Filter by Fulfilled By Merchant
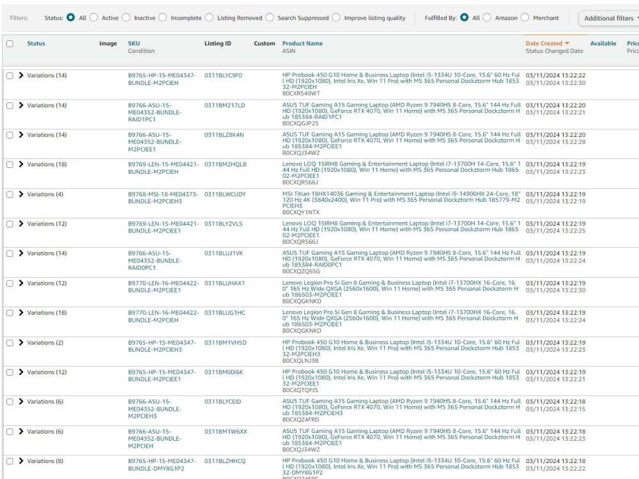 coord(525,17)
